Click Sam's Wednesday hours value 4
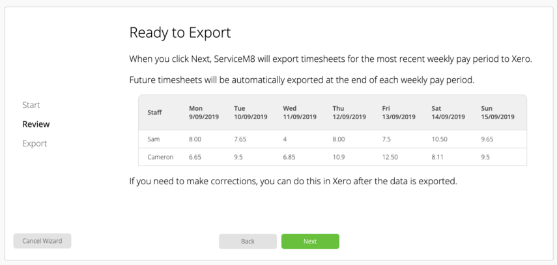 285,139
